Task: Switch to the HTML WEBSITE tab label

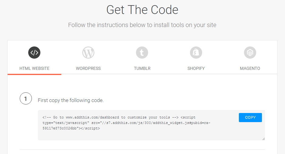Action: 34,68
